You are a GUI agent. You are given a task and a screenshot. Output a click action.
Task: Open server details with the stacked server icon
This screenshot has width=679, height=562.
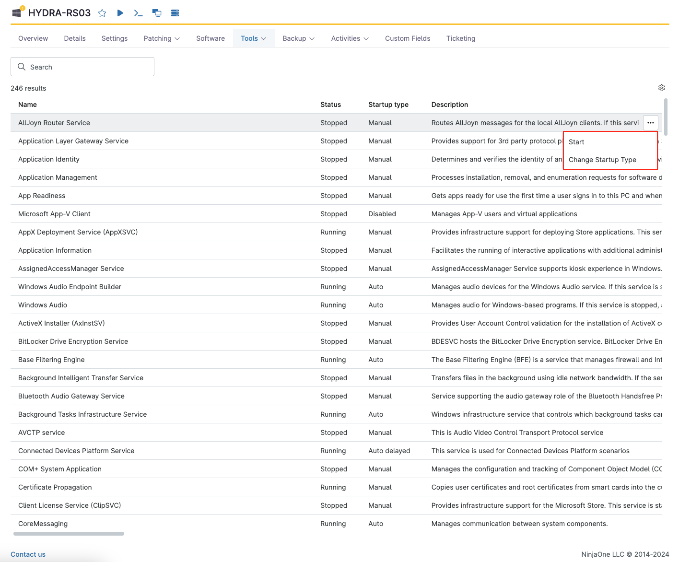175,13
